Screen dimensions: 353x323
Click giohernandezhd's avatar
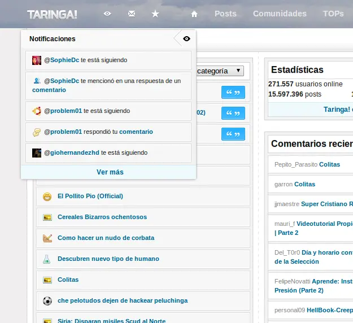[x=37, y=153]
